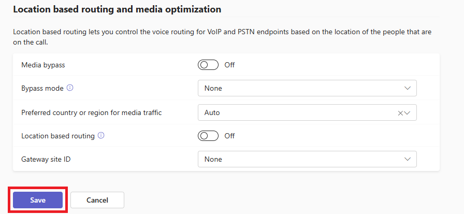Click the Preferred country or region label text
Image resolution: width=464 pixels, height=214 pixels.
[91, 112]
